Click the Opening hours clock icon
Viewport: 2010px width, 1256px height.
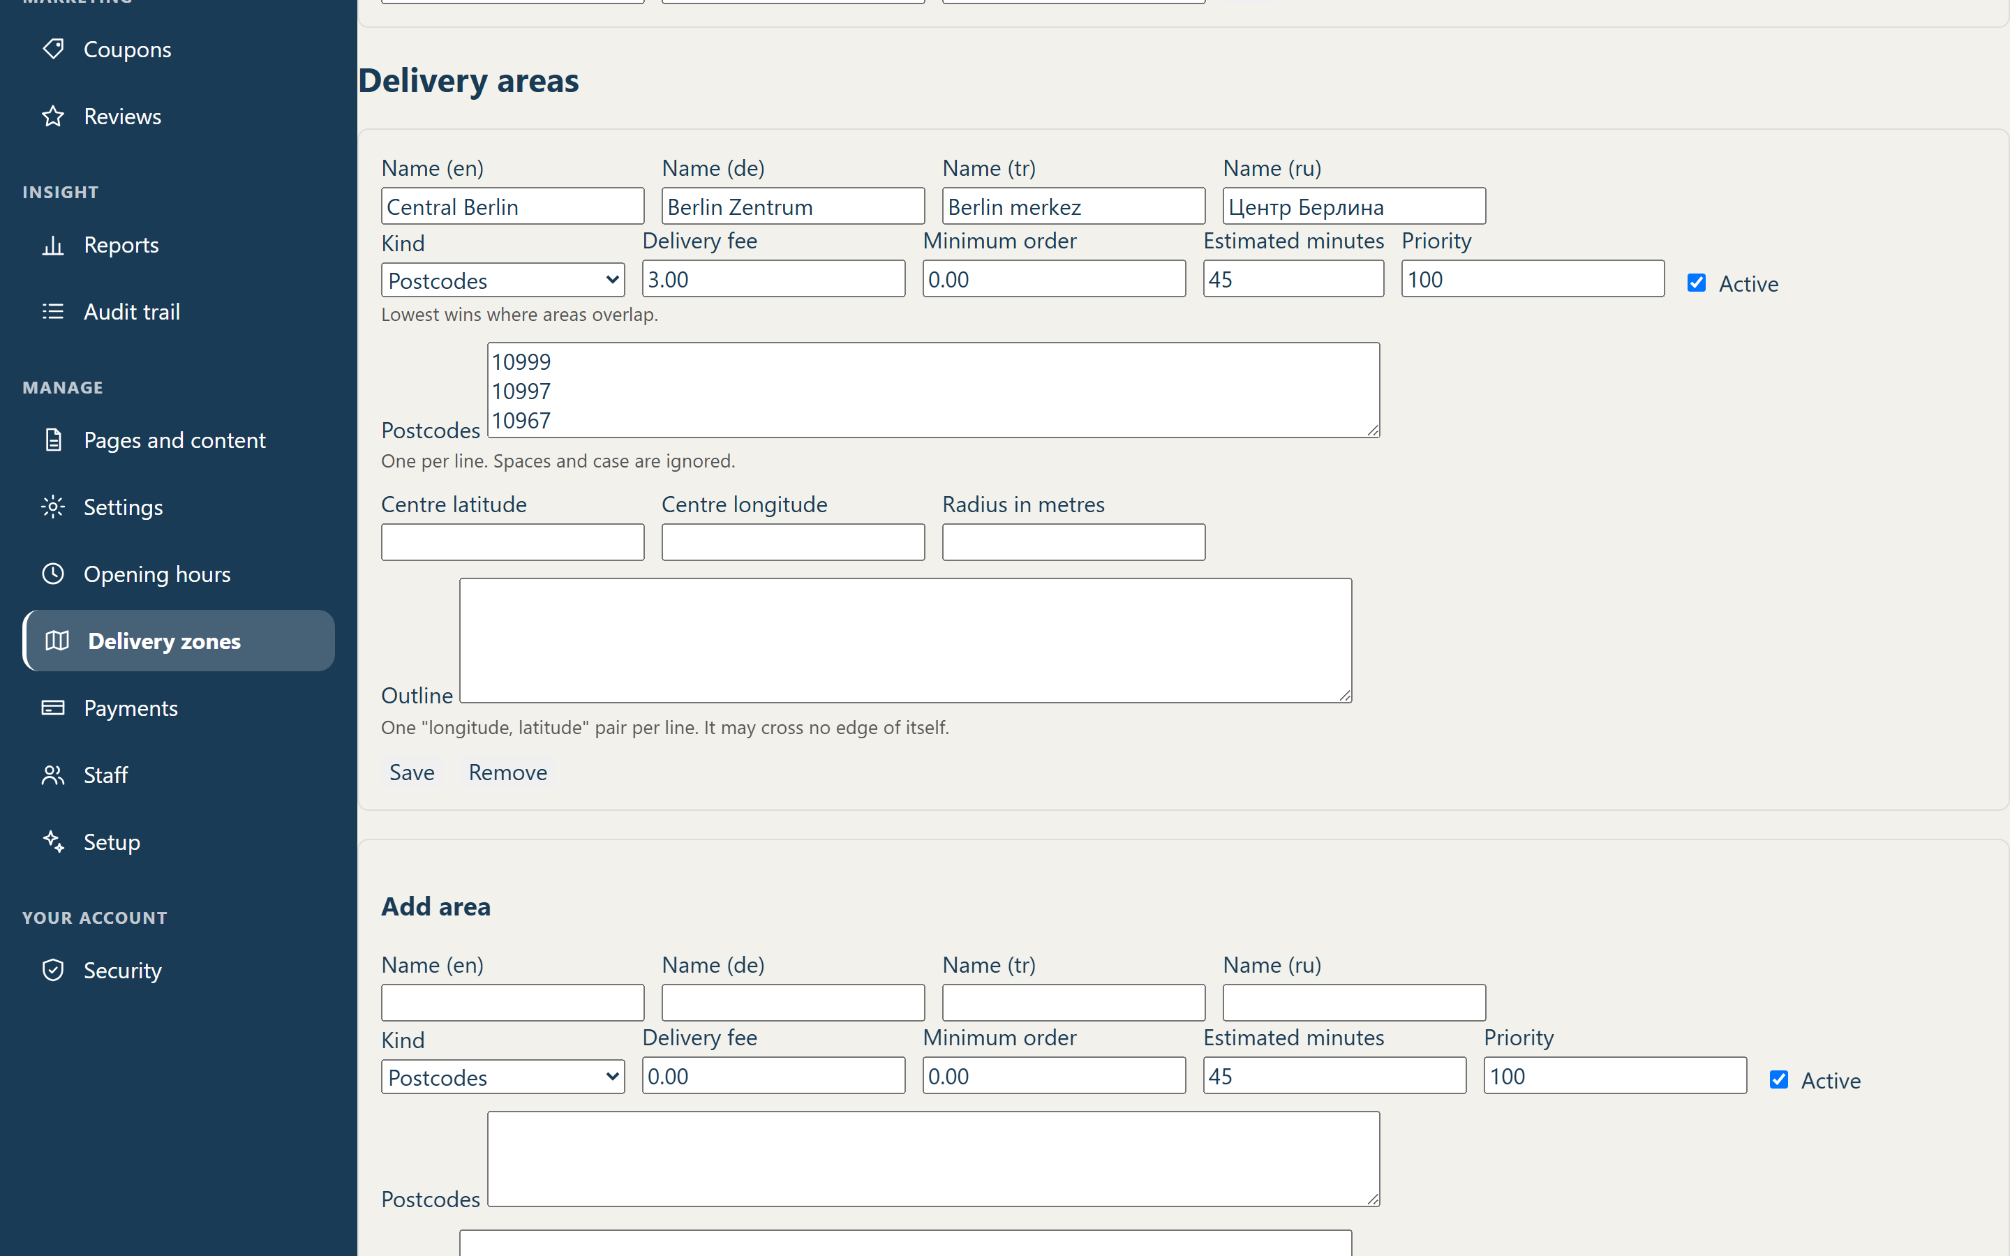pyautogui.click(x=53, y=574)
